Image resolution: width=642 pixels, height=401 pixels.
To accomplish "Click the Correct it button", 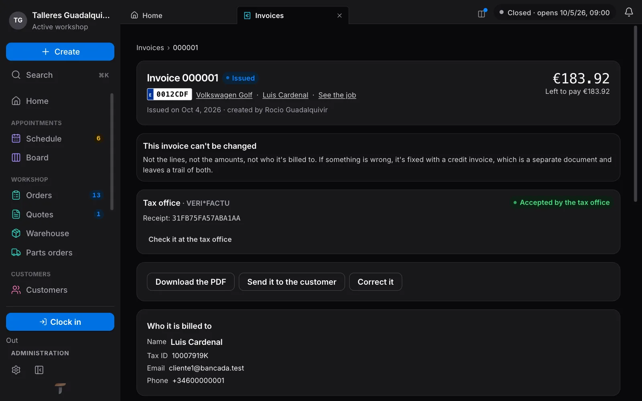I will point(376,282).
